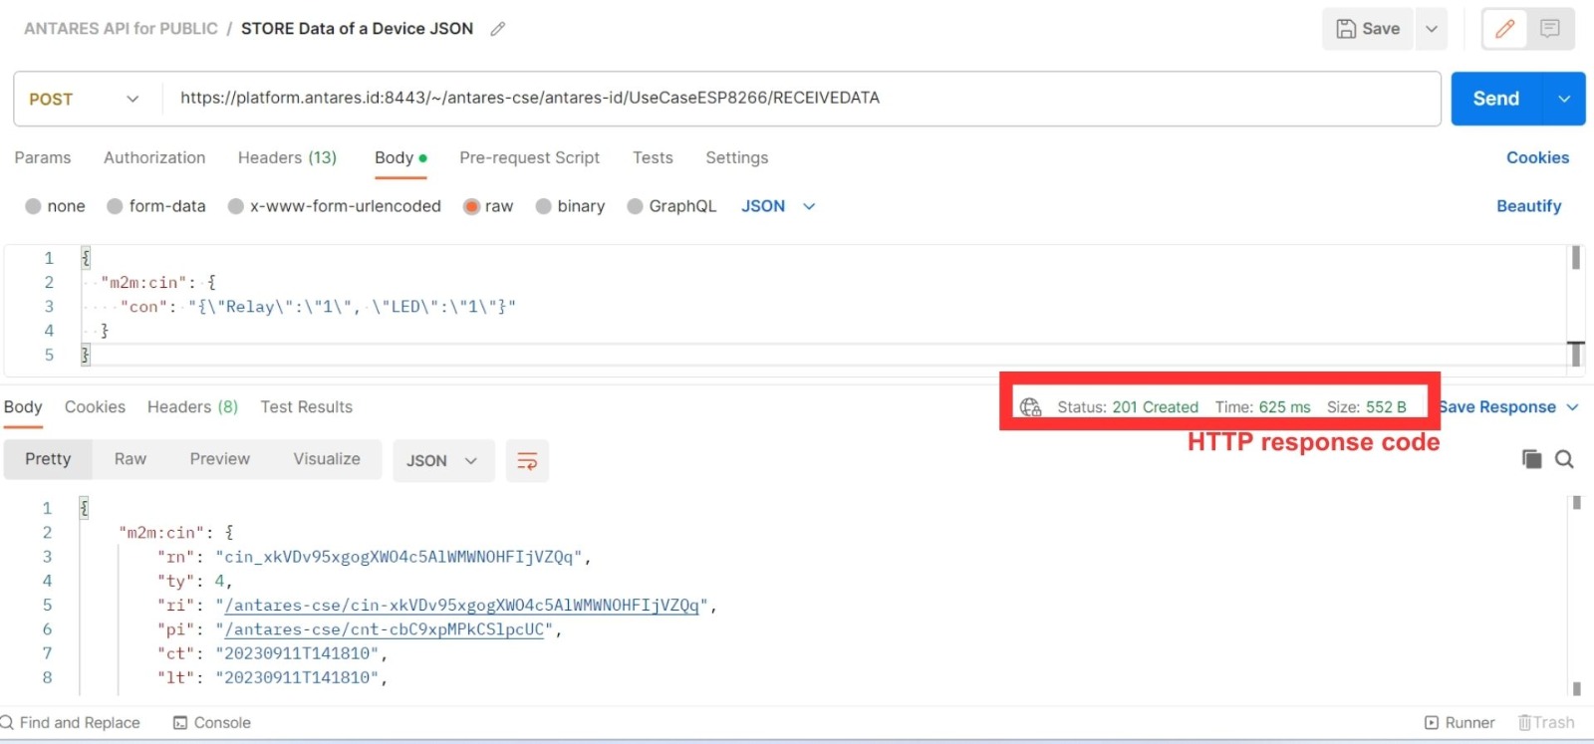Open the Cookies link
The height and width of the screenshot is (744, 1594).
1537,157
